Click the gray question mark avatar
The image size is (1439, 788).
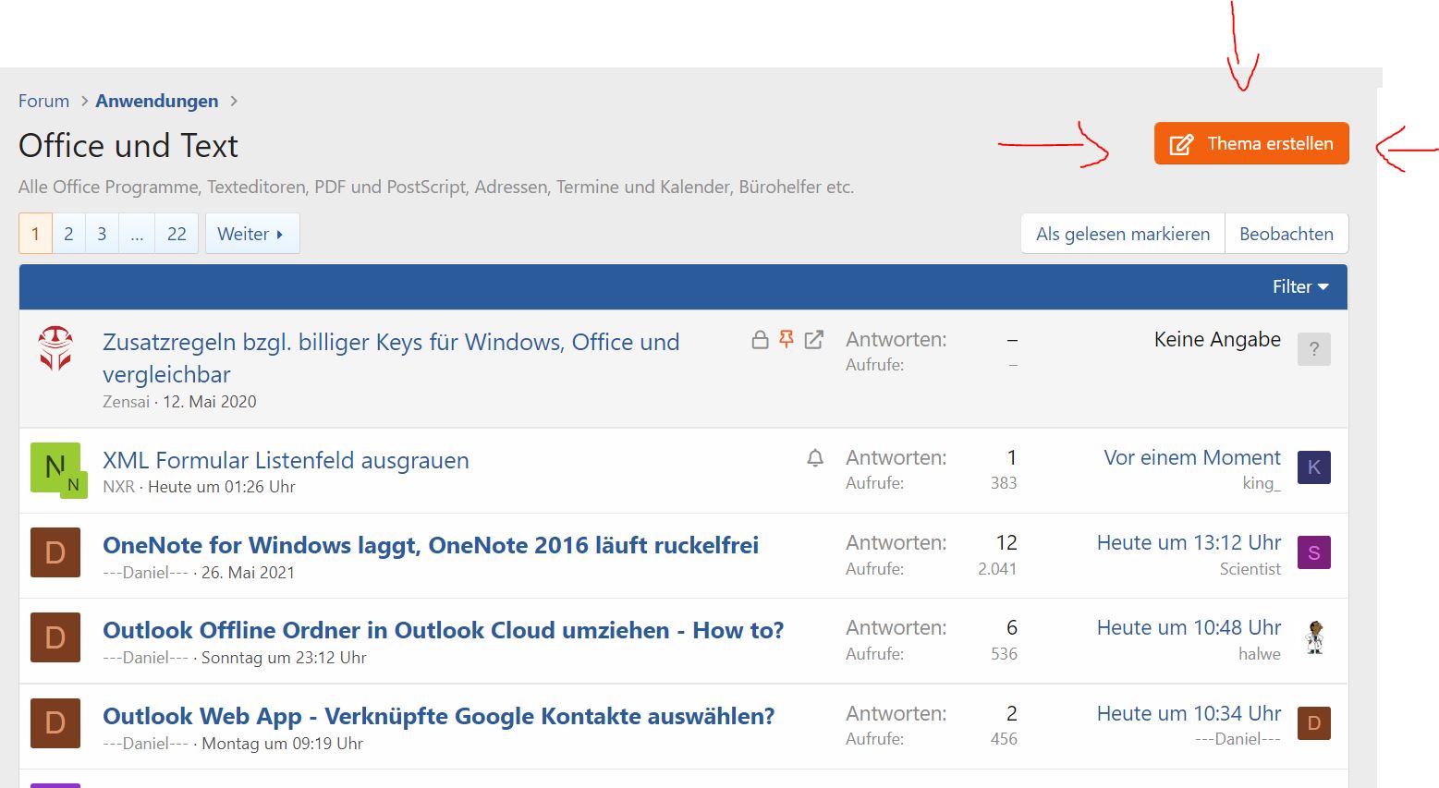coord(1313,349)
